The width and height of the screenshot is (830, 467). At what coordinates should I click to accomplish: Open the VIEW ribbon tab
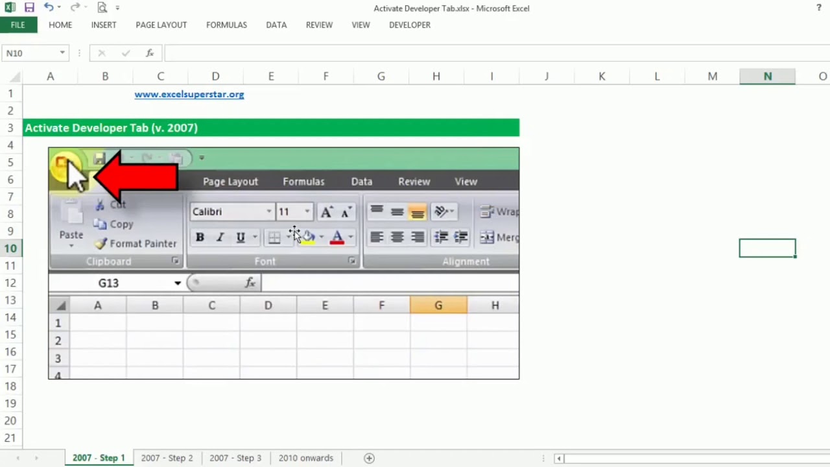(x=361, y=25)
